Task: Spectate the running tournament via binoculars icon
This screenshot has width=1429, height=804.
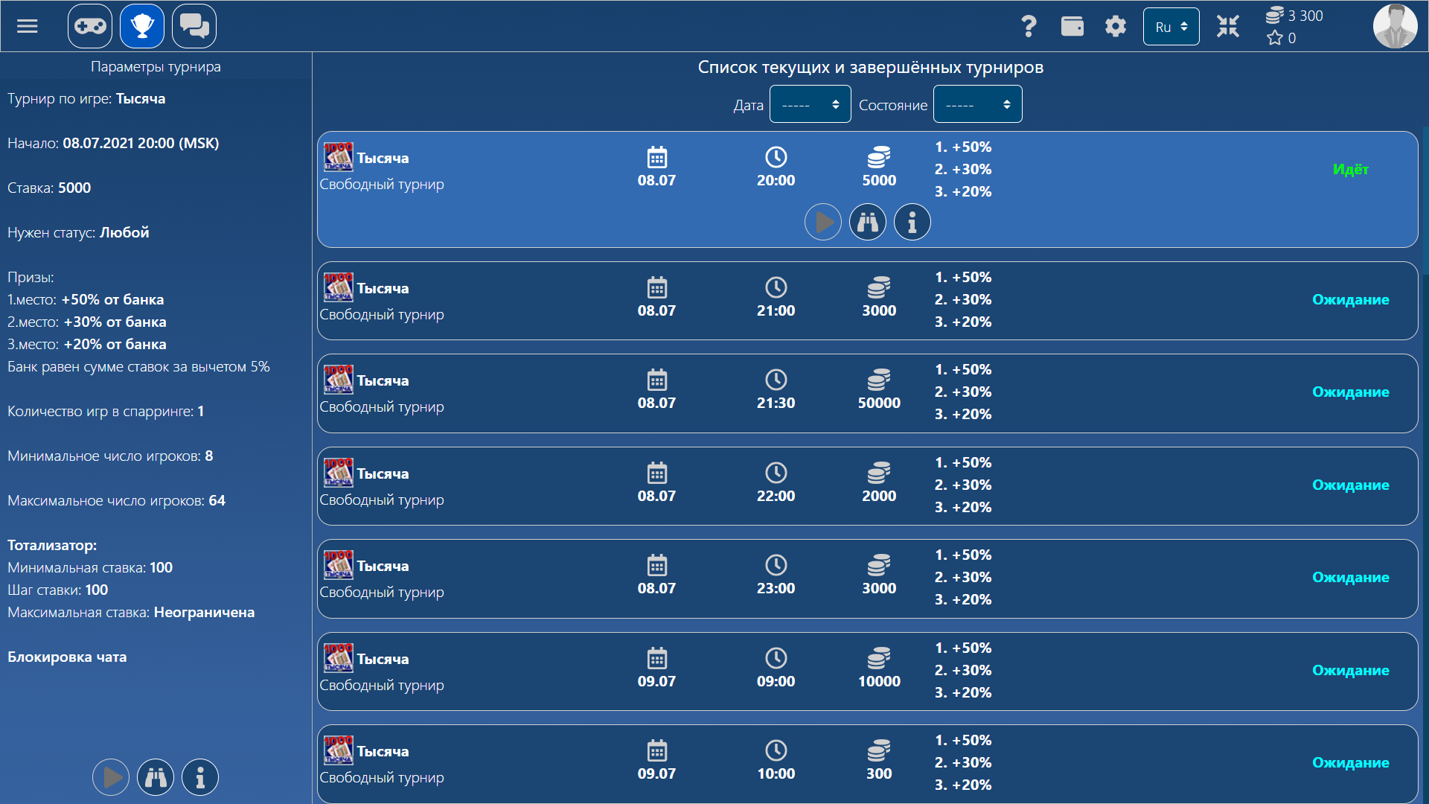Action: pyautogui.click(x=867, y=221)
